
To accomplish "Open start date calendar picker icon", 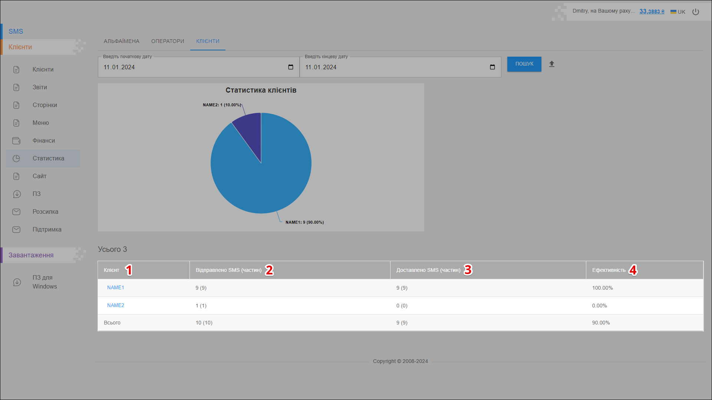I will pyautogui.click(x=291, y=67).
